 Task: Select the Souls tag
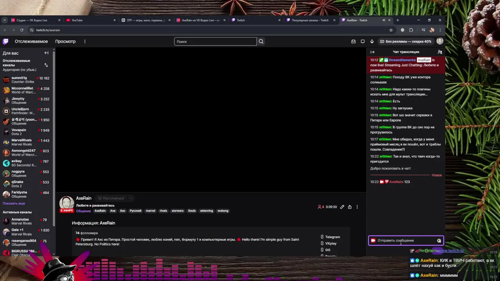pos(192,211)
